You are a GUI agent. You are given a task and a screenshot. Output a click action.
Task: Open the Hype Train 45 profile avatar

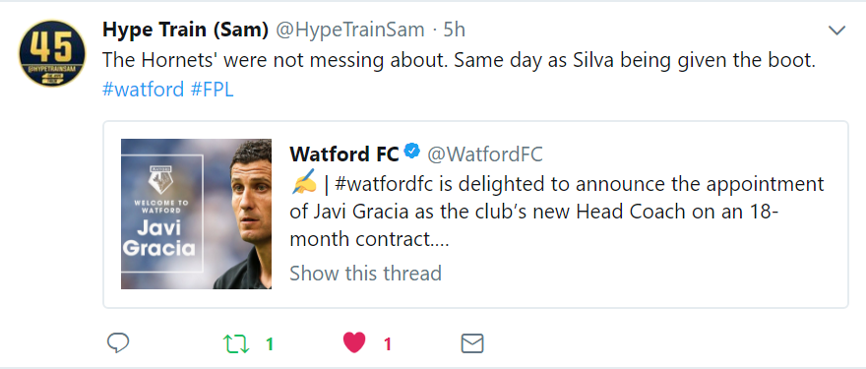pos(52,53)
